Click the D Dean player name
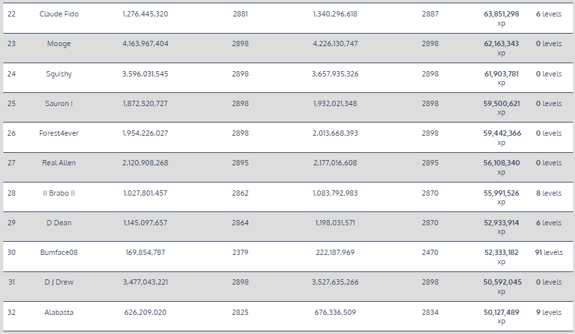This screenshot has width=575, height=334. tap(59, 223)
